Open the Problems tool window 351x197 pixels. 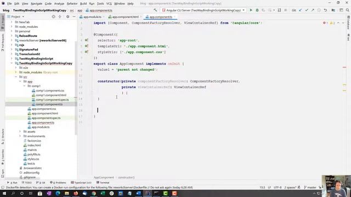pyautogui.click(x=58, y=182)
